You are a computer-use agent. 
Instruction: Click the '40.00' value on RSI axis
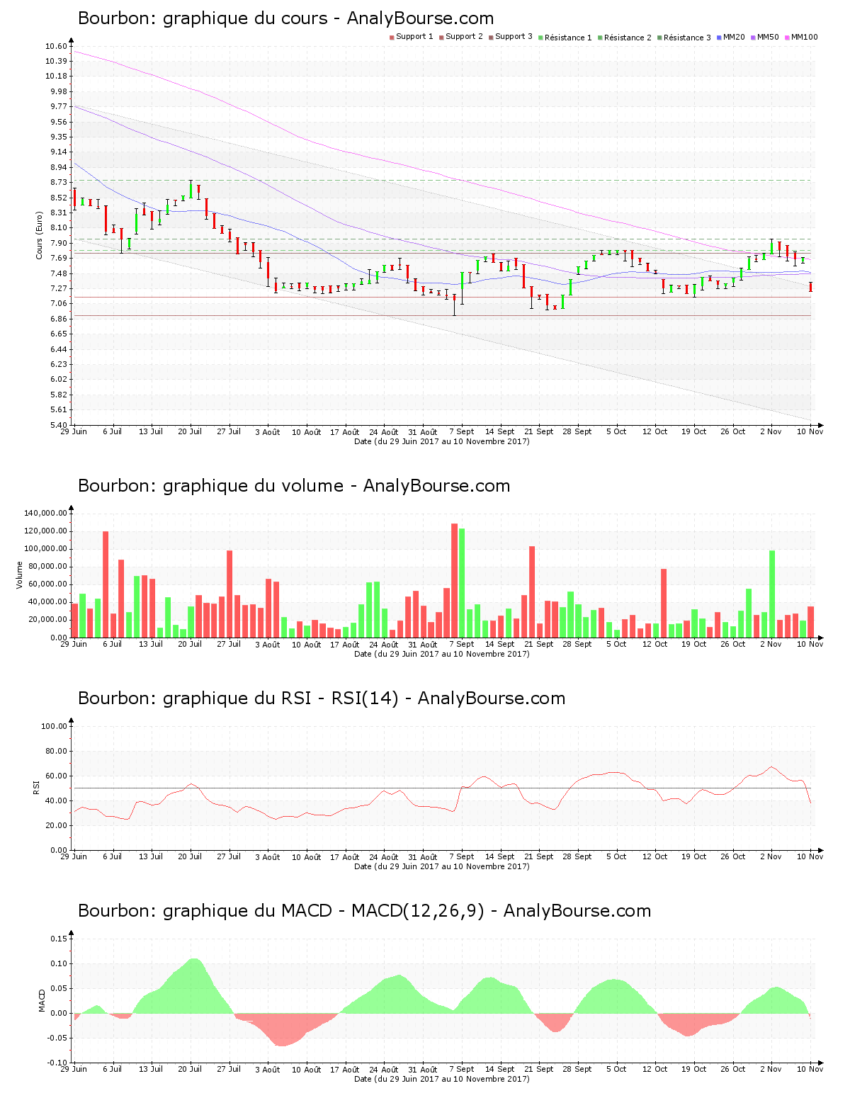click(56, 800)
